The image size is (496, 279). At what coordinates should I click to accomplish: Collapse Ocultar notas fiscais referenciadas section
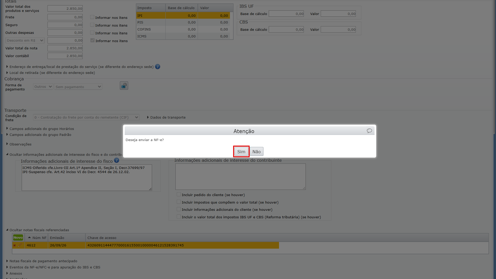point(38,230)
